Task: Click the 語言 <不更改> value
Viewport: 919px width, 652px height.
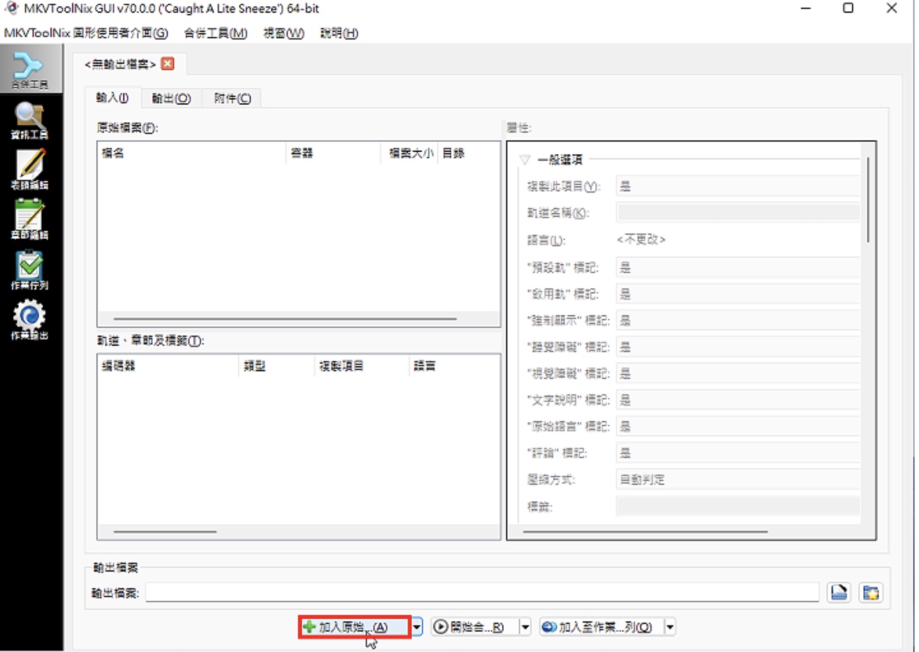Action: click(x=641, y=240)
